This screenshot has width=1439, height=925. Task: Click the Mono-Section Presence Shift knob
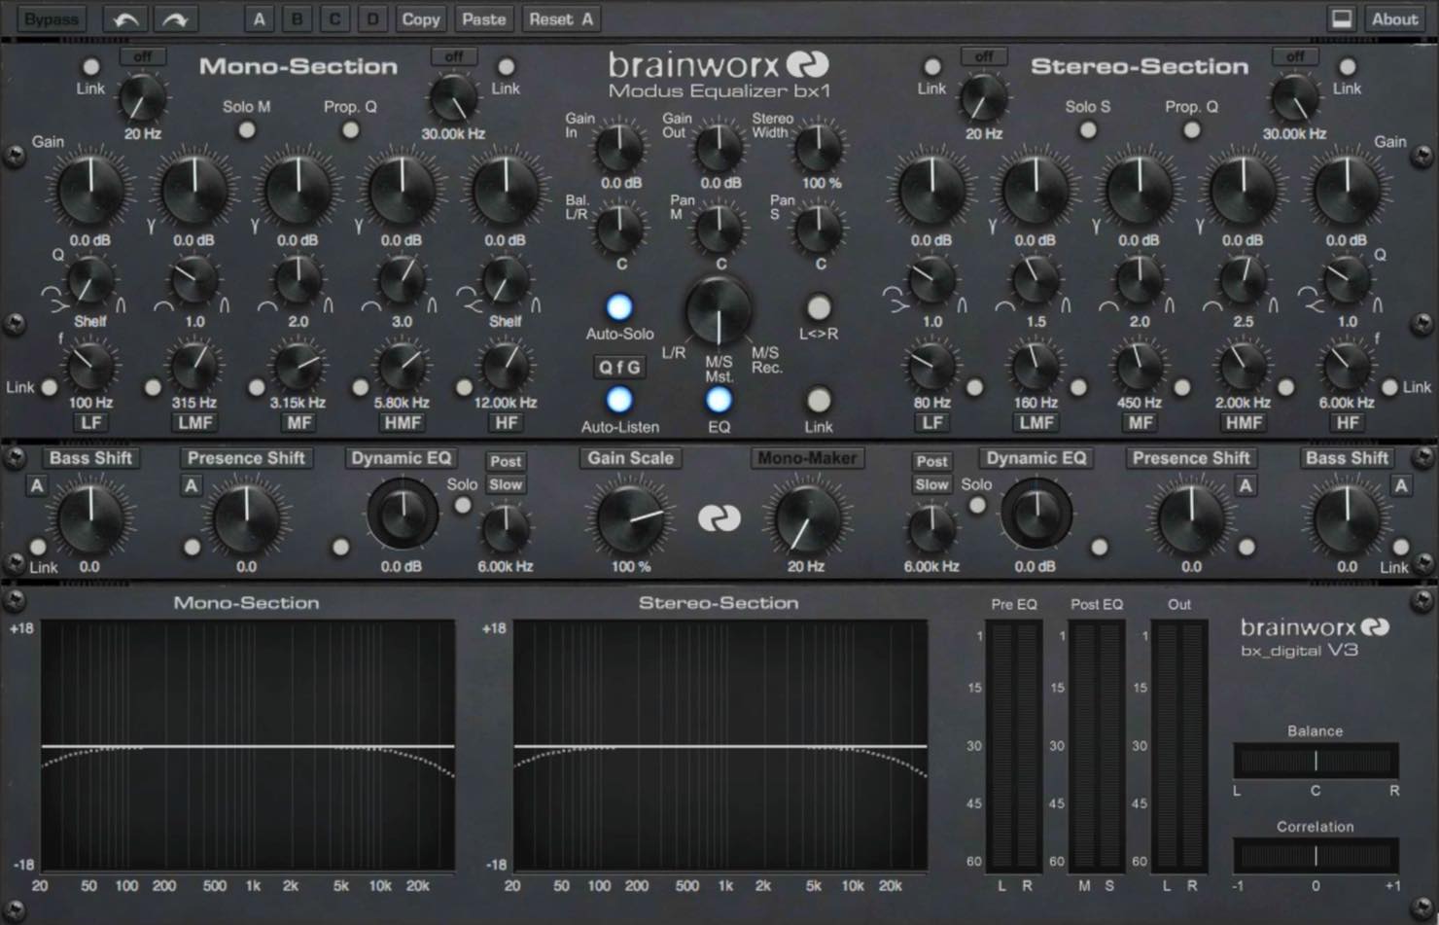(x=246, y=518)
